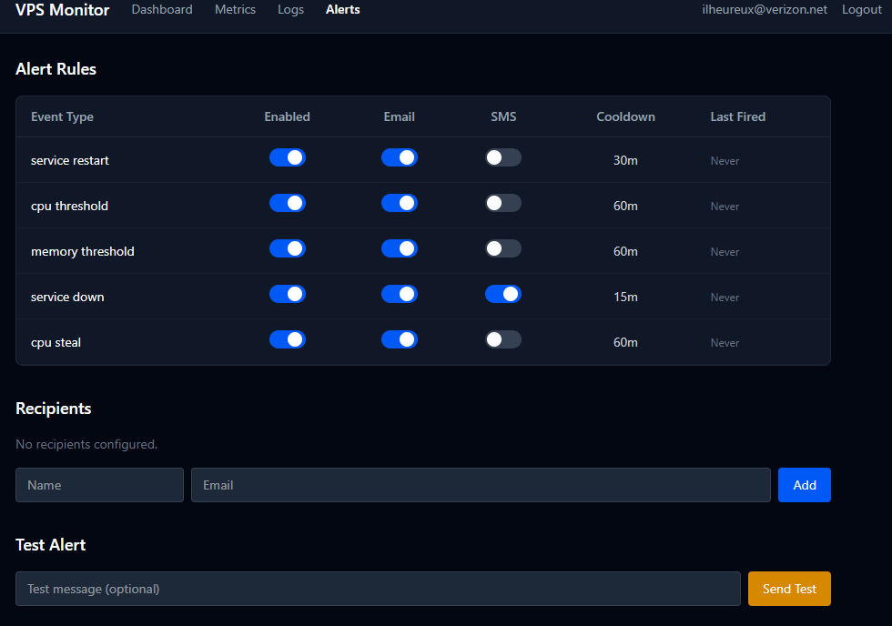
Task: Enable SMS alerts for cpu steal
Action: click(502, 338)
